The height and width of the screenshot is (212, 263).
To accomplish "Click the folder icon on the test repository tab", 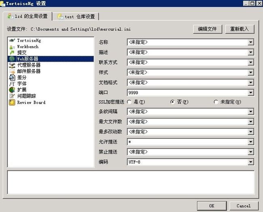I will [60, 17].
